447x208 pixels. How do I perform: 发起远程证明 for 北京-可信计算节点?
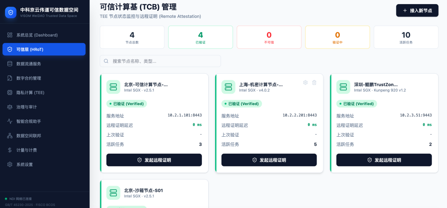154,160
